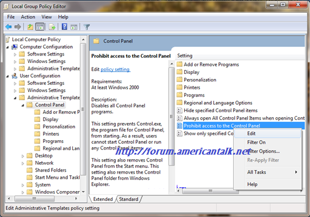Click the Hide specified Control Panel items policy icon

[x=180, y=111]
